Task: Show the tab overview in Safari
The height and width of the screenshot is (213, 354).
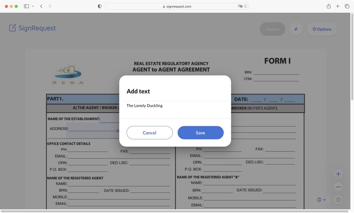Action: click(347, 6)
